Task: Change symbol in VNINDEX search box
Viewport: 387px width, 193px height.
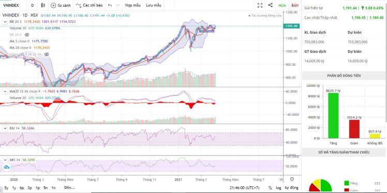Action: point(11,5)
